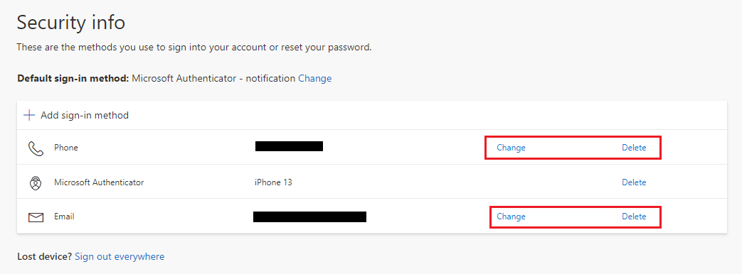Delete the Phone sign-in method
This screenshot has width=742, height=274.
tap(634, 148)
